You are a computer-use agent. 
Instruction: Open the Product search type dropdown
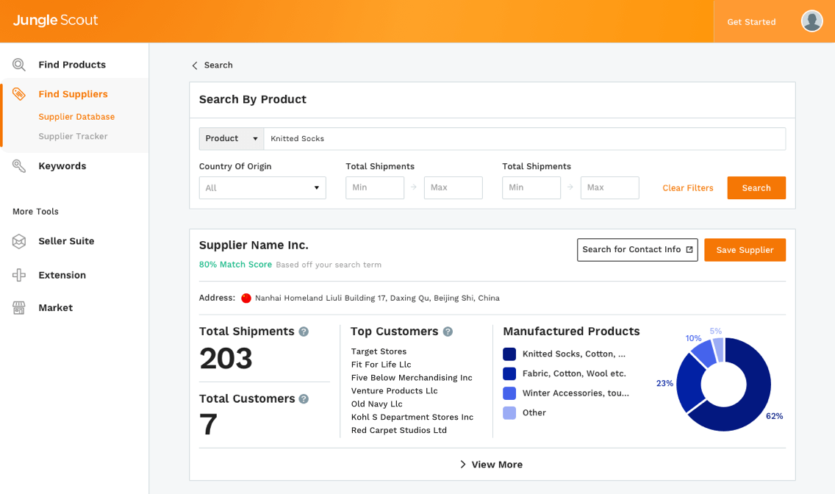click(231, 138)
